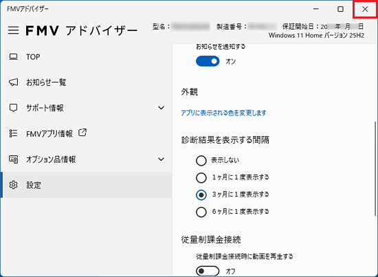Select the 表示しない radio option
The image size is (378, 277).
201,161
